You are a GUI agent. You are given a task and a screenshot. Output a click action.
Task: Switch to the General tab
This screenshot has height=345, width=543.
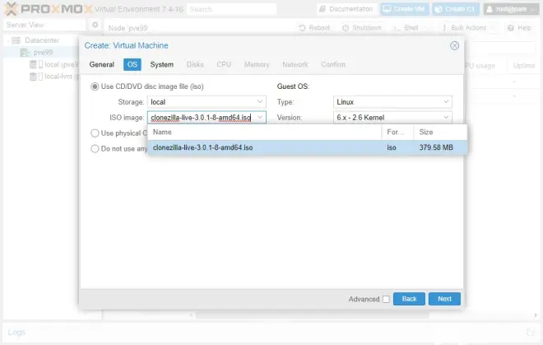[101, 64]
